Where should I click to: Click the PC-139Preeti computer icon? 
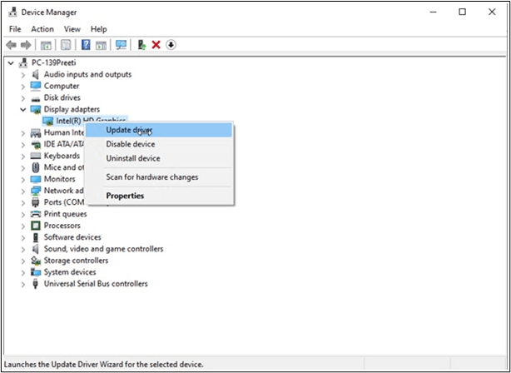(x=23, y=62)
